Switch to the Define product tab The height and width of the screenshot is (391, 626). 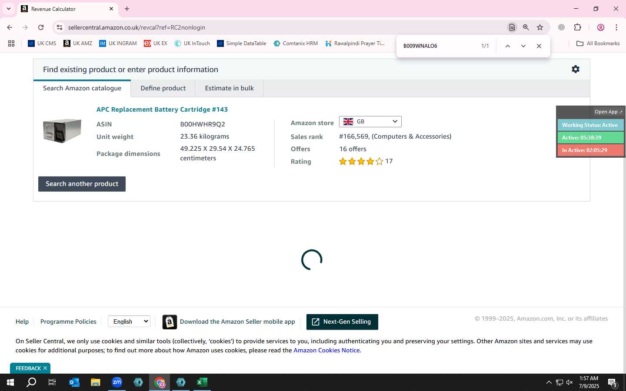point(163,88)
